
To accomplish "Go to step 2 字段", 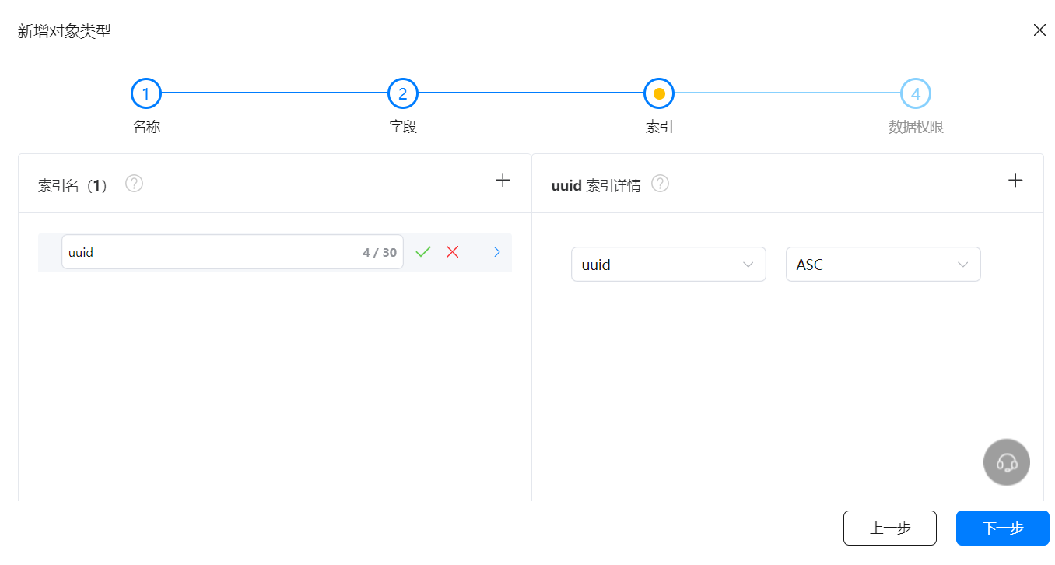I will 403,94.
